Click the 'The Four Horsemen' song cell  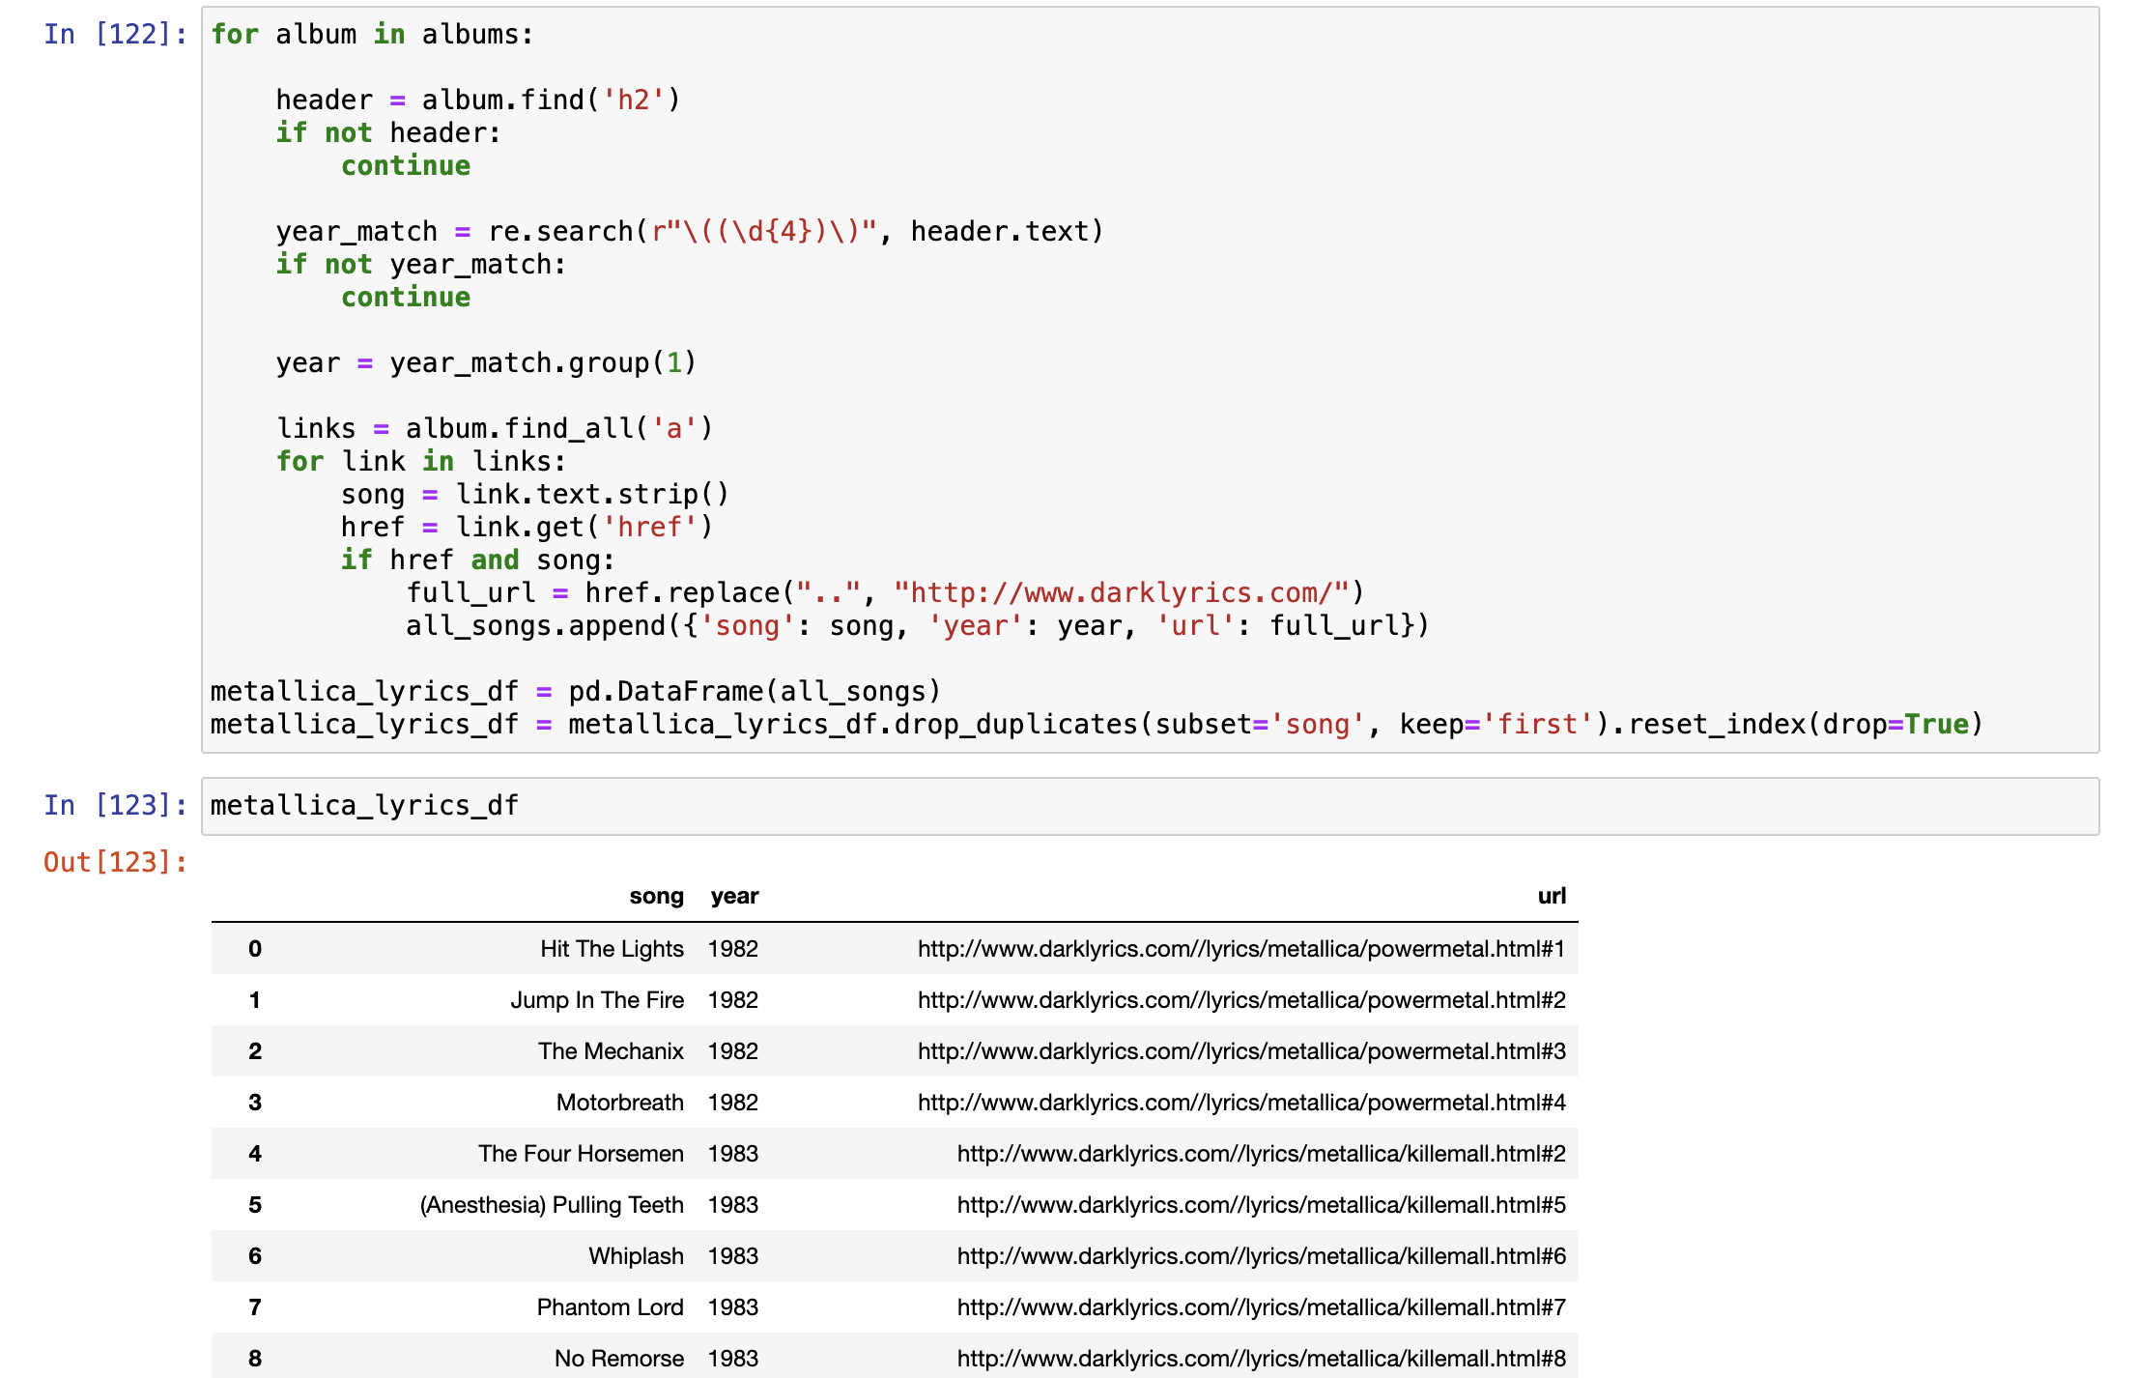pos(581,1154)
